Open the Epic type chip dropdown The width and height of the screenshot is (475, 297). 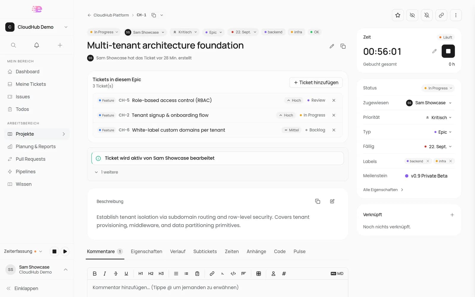(x=214, y=32)
